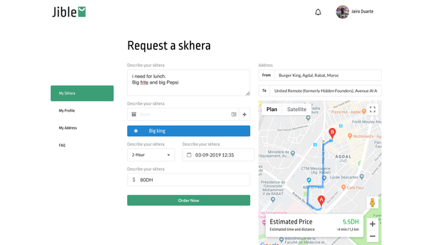
Task: Zoom in the map
Action: [x=372, y=224]
